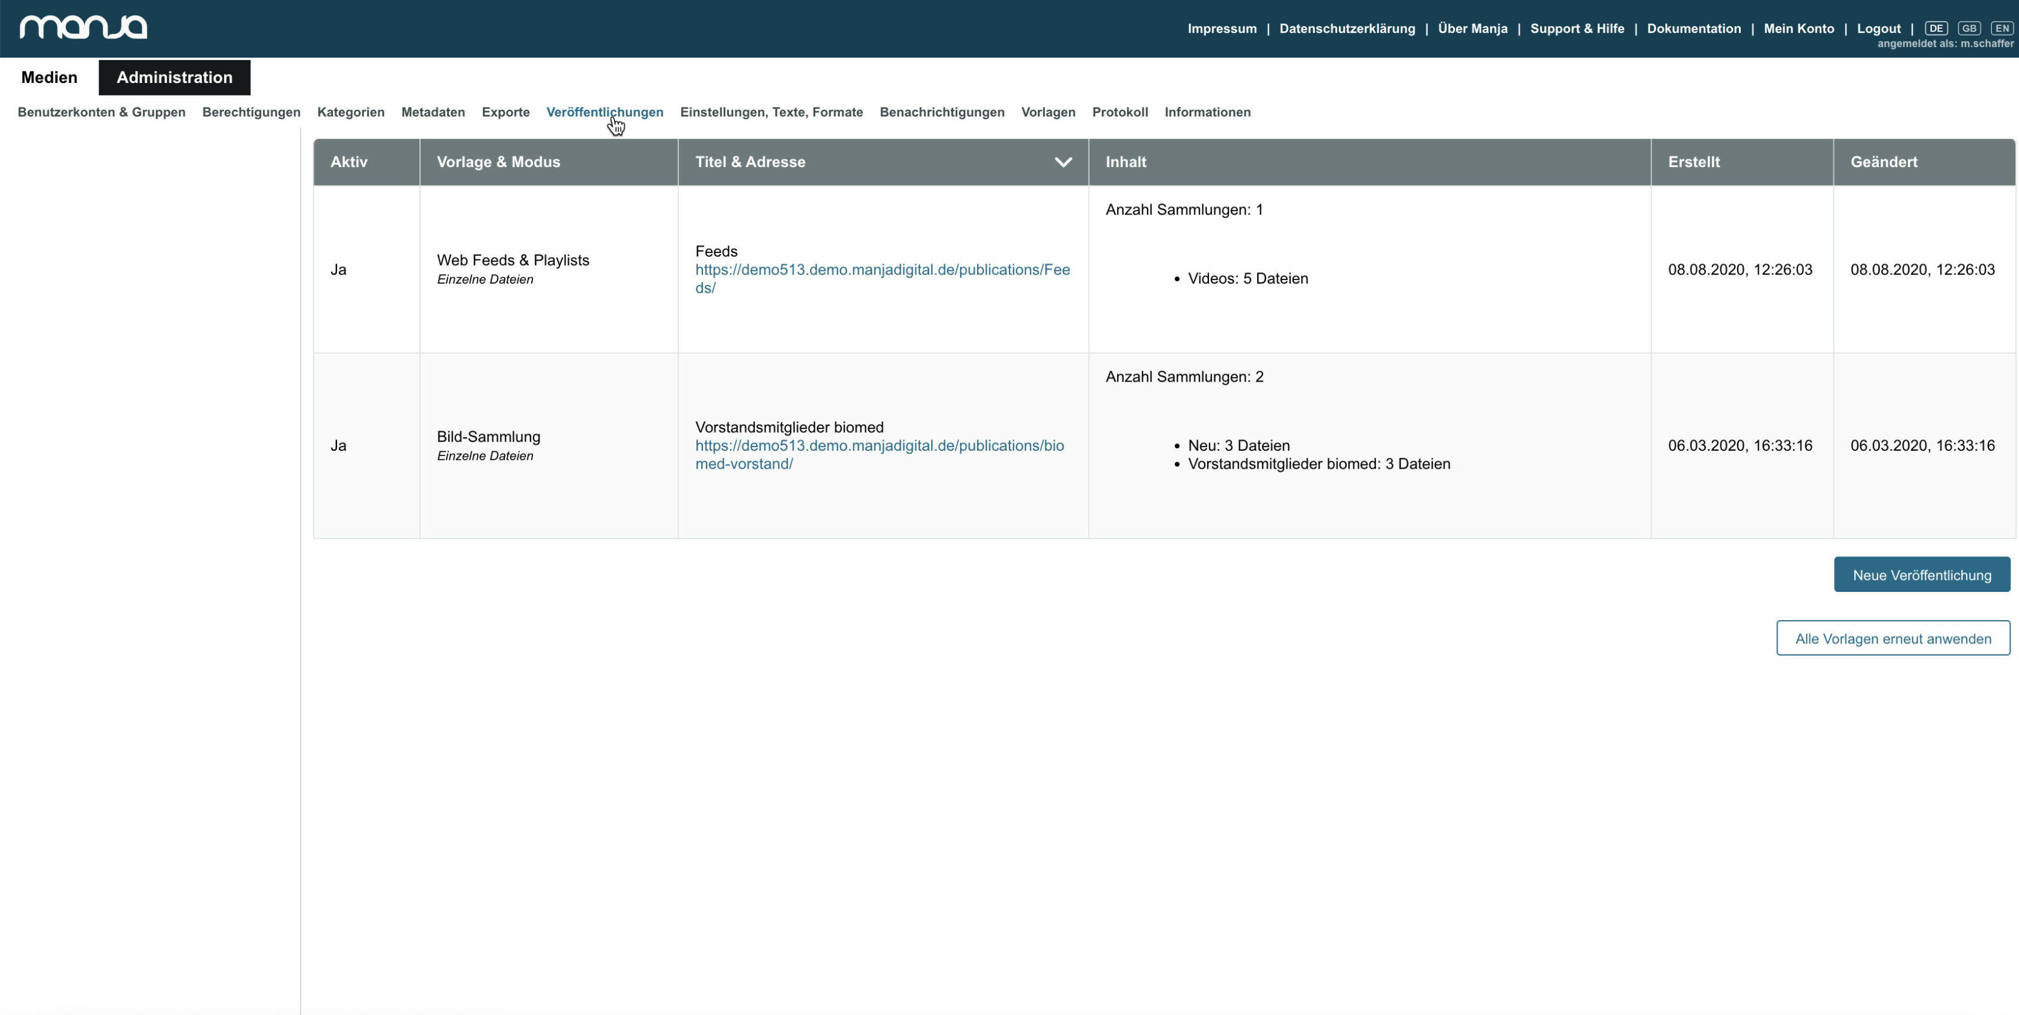Click Alle Vorlagen erneut anwenden button
Viewport: 2019px width, 1015px height.
(x=1893, y=638)
